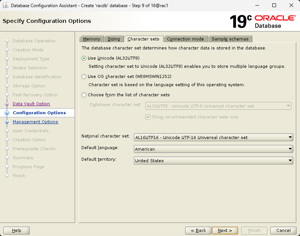
Task: Click the Summary step label
Action: [23, 158]
